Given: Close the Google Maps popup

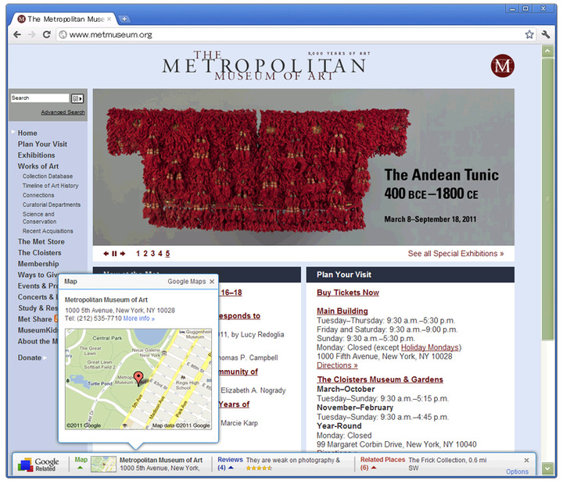Looking at the screenshot, I should click(x=212, y=282).
